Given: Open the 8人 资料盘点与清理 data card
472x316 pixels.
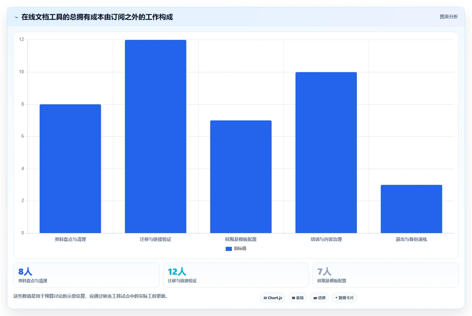Looking at the screenshot, I should pyautogui.click(x=86, y=275).
